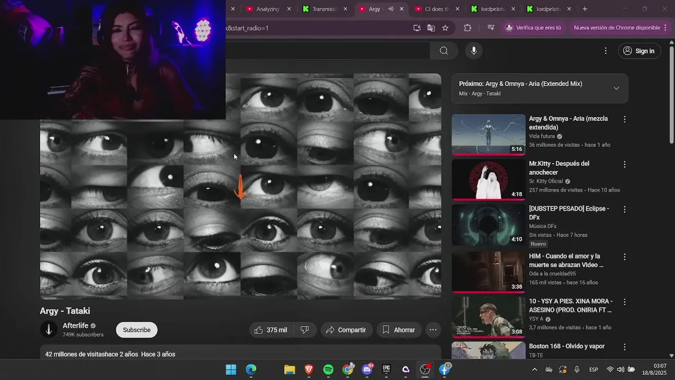
Task: Open options menu for Argy & Omnya - Aria video
Action: point(624,119)
